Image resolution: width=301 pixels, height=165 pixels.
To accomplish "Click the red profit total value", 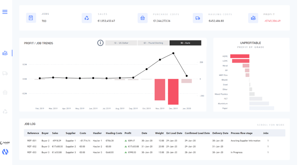I will [272, 21].
